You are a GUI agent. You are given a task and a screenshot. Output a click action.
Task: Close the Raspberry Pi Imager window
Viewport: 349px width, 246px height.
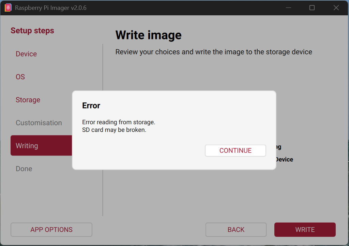(336, 7)
